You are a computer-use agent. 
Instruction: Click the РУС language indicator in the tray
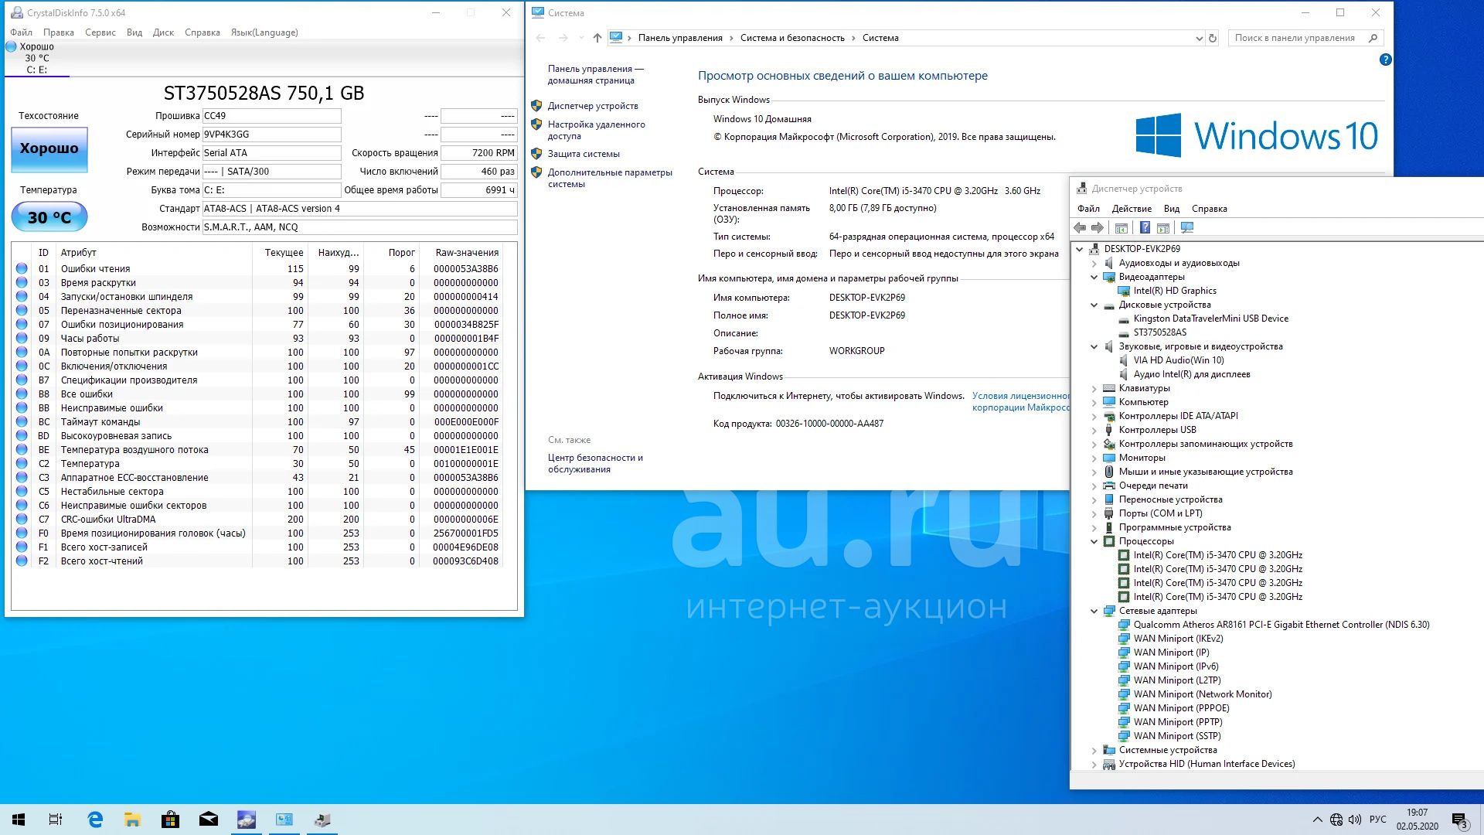tap(1377, 820)
